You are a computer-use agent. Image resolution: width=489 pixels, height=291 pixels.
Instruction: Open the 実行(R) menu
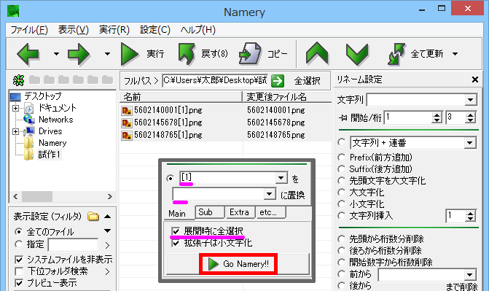click(x=114, y=30)
